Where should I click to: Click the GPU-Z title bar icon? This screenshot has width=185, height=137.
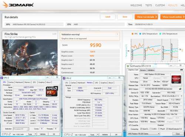coord(128,66)
